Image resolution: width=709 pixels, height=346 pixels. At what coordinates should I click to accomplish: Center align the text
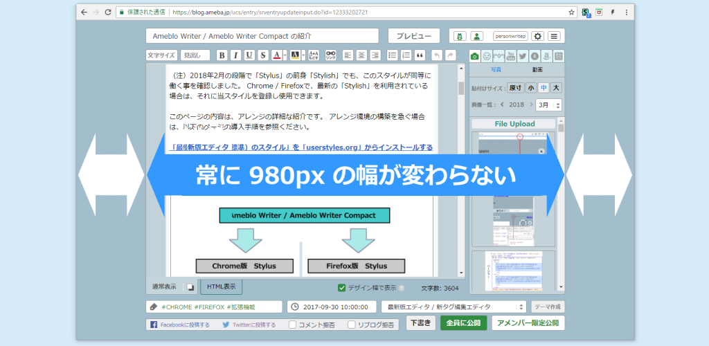tap(361, 55)
